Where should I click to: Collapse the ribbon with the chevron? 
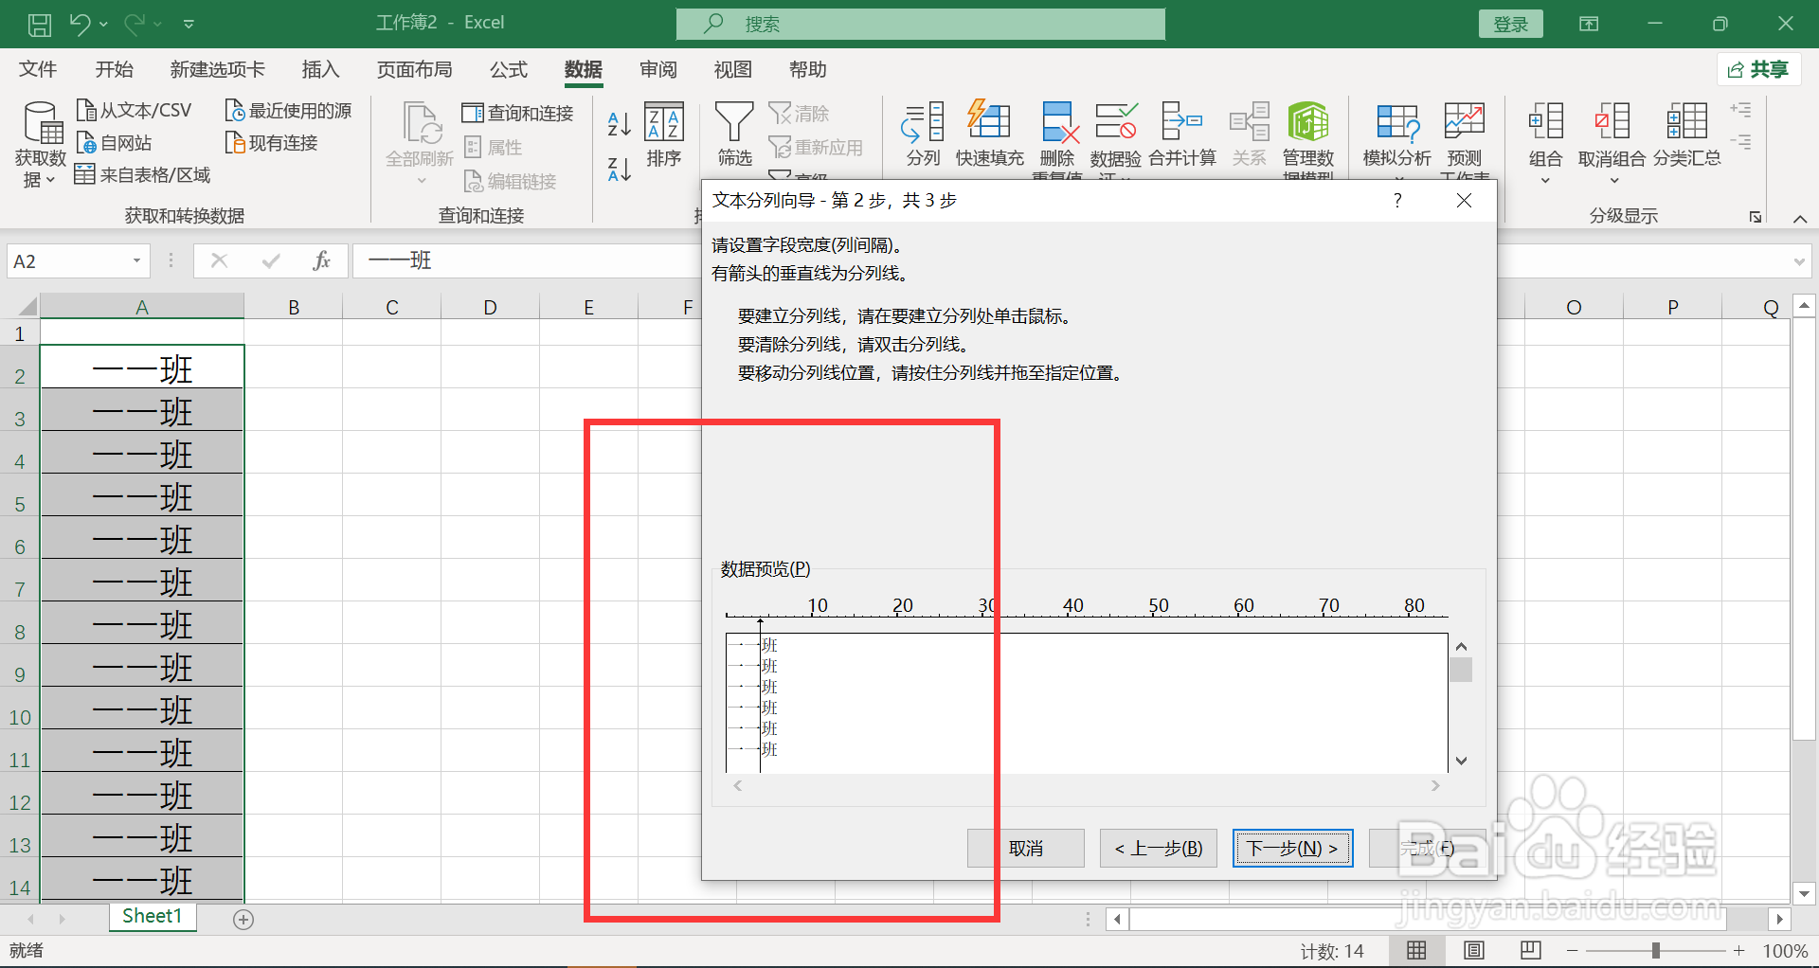(1800, 218)
